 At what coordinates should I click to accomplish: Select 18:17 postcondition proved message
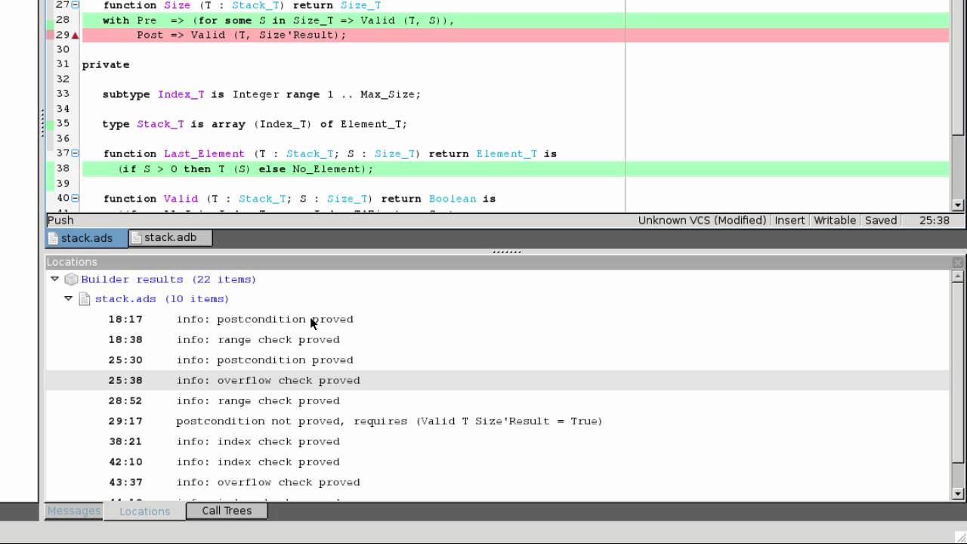[x=497, y=319]
